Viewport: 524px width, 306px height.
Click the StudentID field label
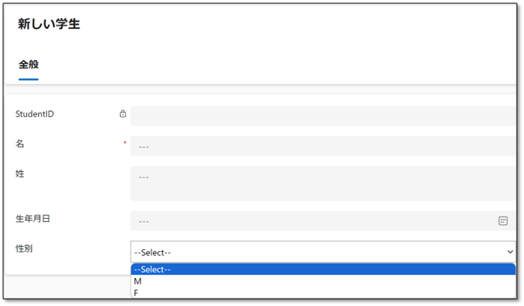(35, 114)
